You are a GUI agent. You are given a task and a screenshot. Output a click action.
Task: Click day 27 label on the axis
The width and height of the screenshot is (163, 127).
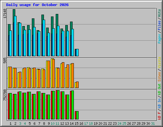tap(134, 124)
